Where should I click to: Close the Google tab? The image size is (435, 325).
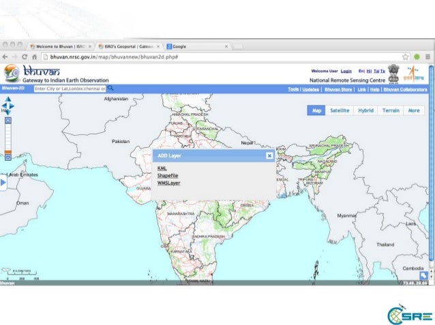click(x=226, y=46)
